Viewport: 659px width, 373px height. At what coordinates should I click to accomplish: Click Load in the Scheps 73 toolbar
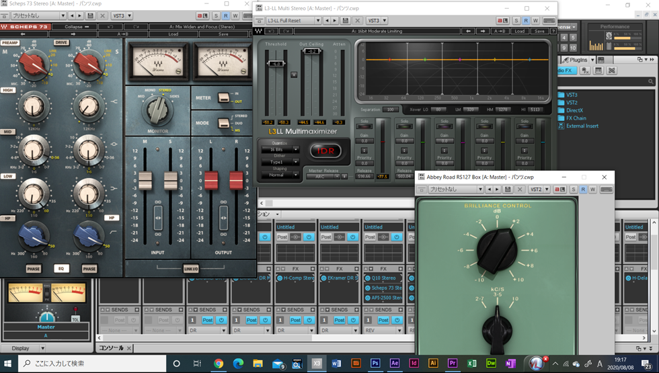173,34
